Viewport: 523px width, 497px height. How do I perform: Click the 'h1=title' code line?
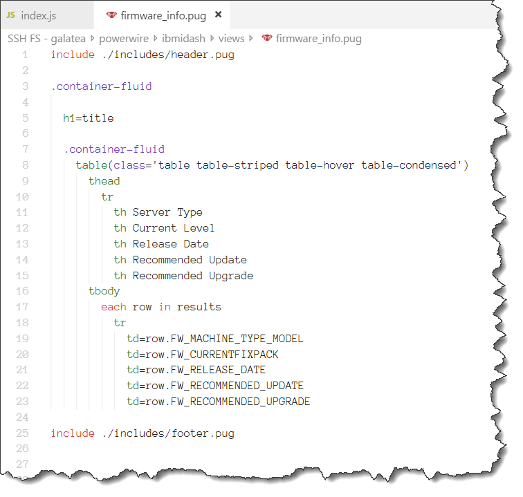click(88, 118)
